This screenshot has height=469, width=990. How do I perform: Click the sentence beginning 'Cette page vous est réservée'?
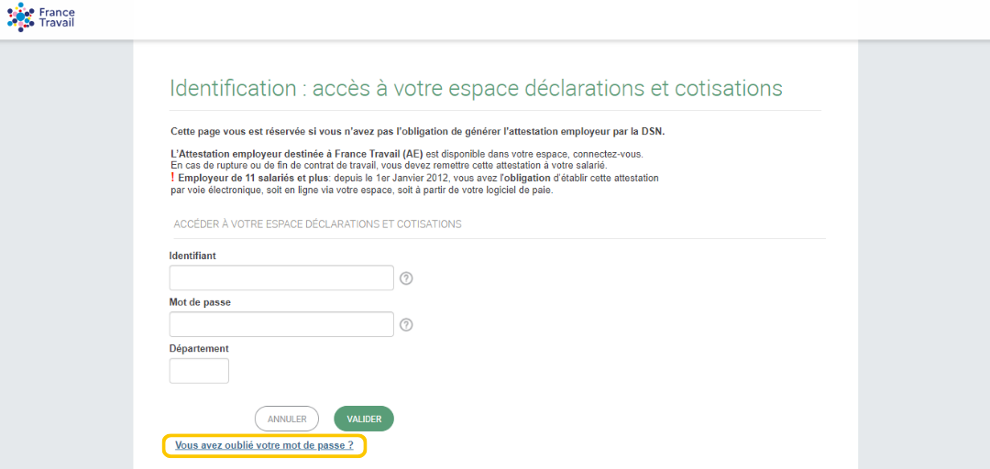click(418, 132)
